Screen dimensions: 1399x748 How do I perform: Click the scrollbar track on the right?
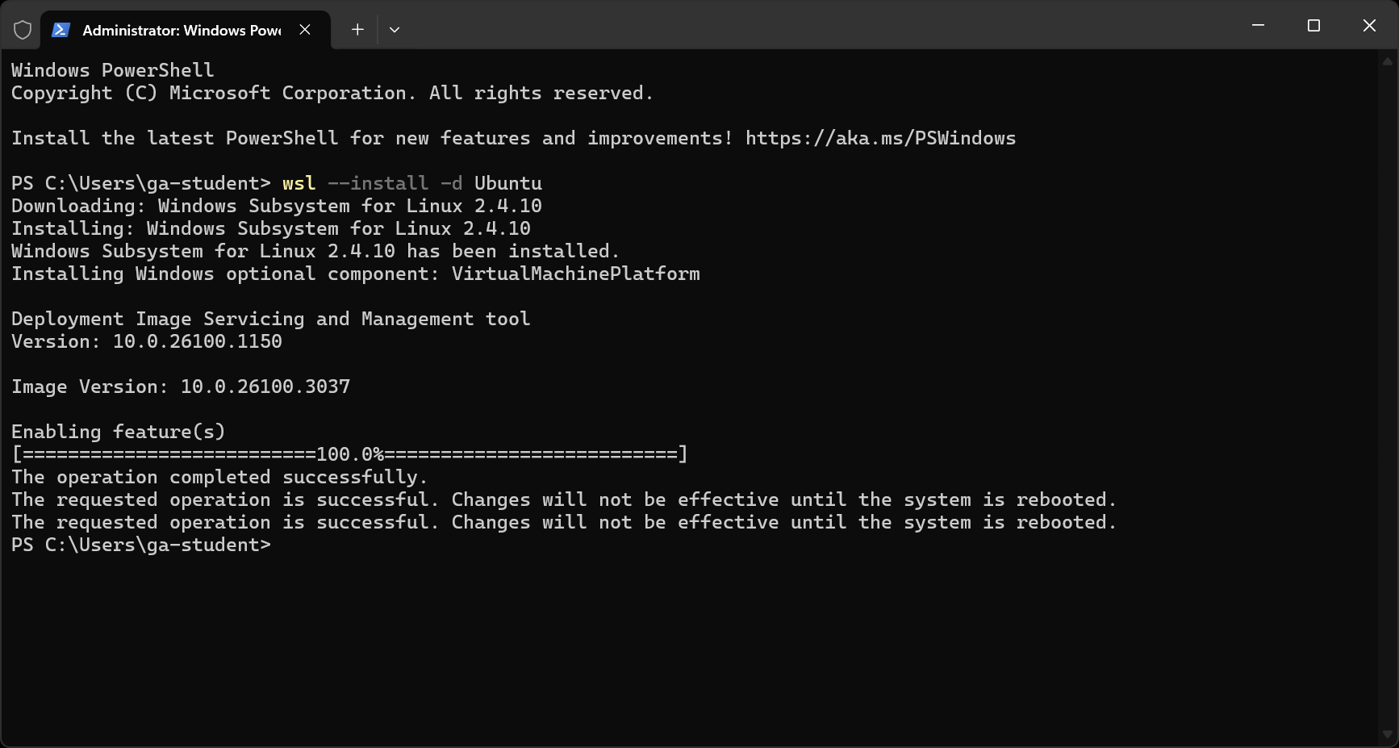click(x=1389, y=403)
